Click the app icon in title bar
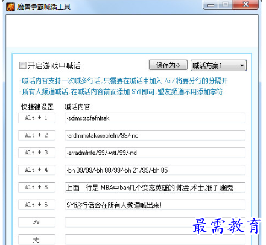 (x=10, y=7)
